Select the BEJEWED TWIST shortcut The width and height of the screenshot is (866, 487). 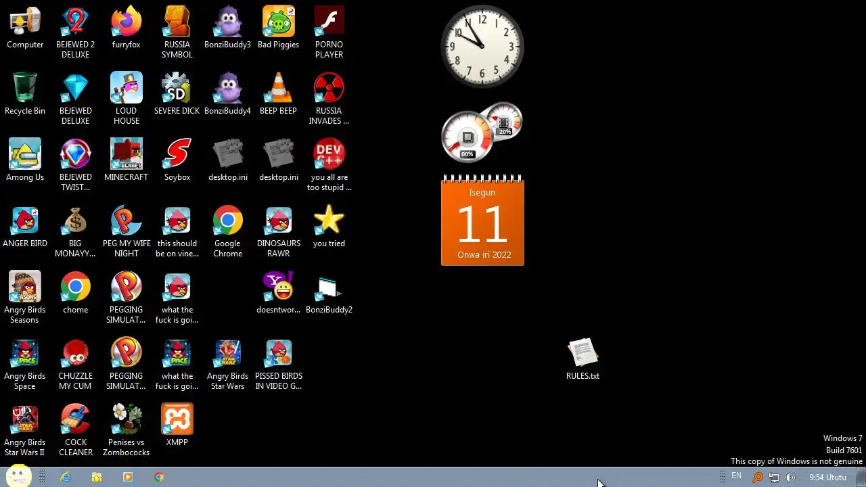pyautogui.click(x=76, y=165)
